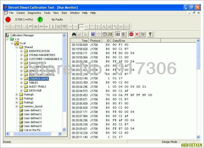This screenshot has width=204, height=148.
Task: Expand the AUDIT TRAILS folder
Action: pos(21,87)
